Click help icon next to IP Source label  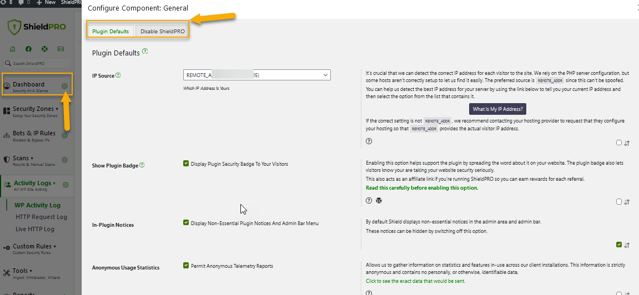click(x=118, y=75)
